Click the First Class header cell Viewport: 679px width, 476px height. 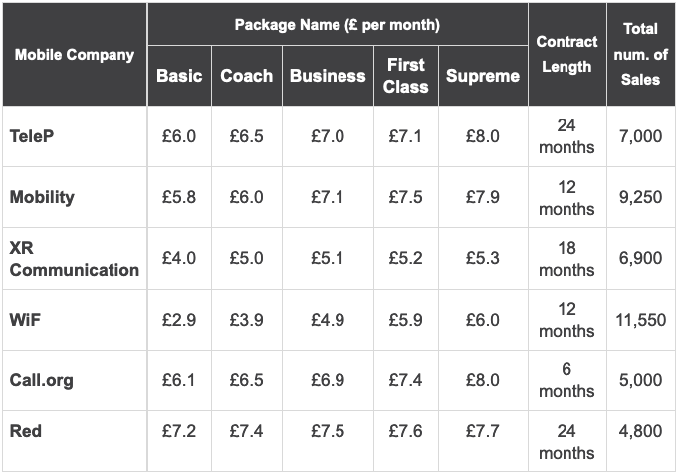coord(406,76)
